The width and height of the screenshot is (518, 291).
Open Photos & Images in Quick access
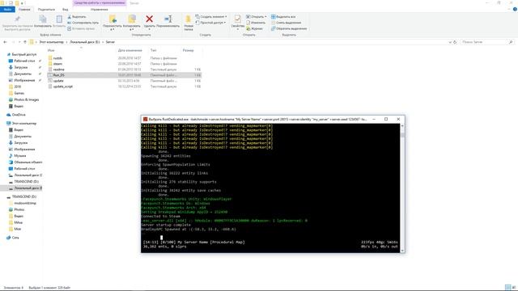click(x=23, y=99)
